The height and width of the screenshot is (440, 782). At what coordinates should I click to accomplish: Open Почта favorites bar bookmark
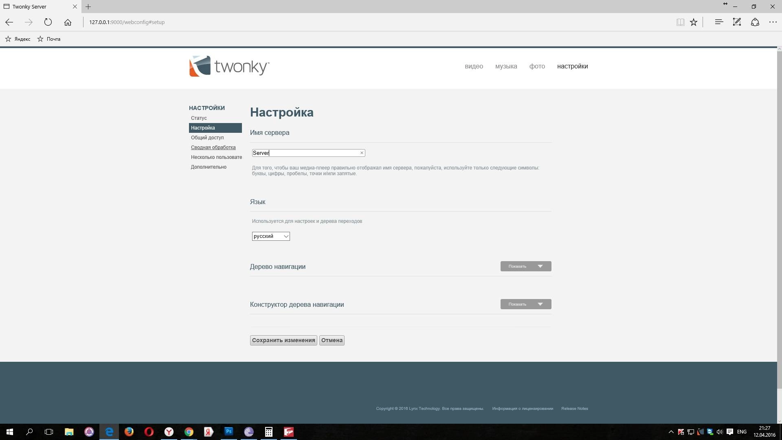click(49, 39)
